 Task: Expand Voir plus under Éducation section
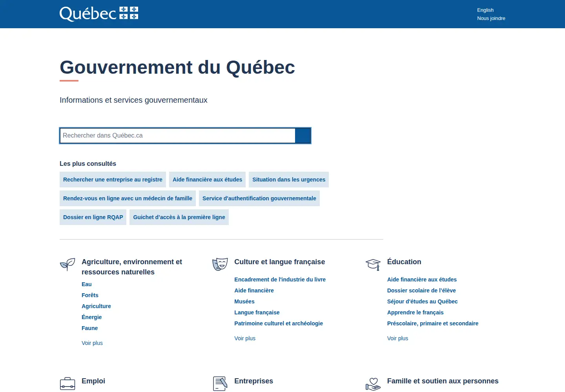tap(397, 338)
